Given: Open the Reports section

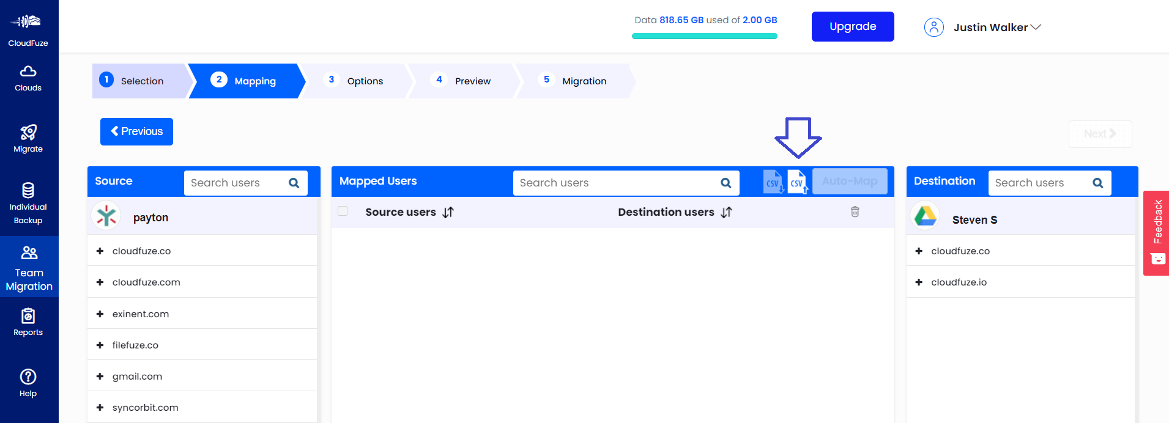Looking at the screenshot, I should [x=28, y=323].
